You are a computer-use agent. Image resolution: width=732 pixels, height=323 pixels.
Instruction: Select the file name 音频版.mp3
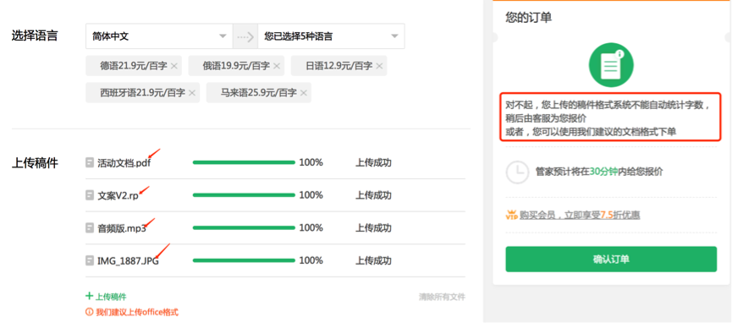tap(121, 228)
